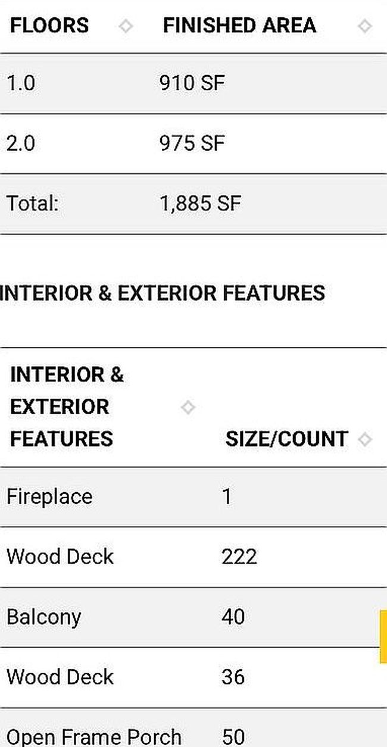Click the SIZE/COUNT sort diamond icon
The height and width of the screenshot is (747, 387).
pos(365,439)
